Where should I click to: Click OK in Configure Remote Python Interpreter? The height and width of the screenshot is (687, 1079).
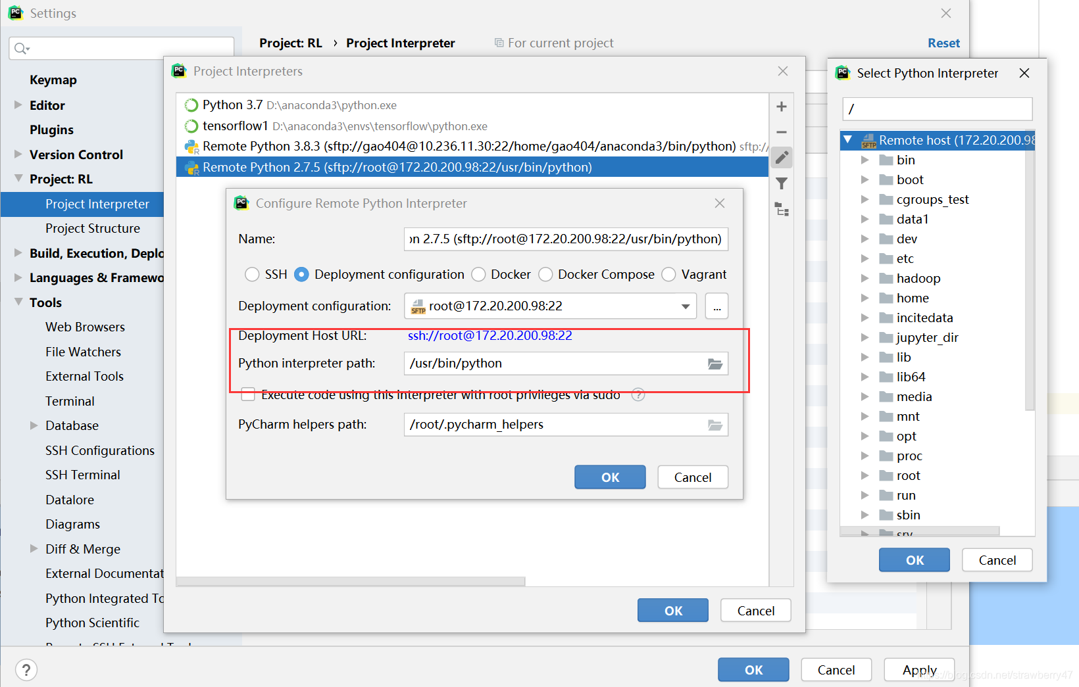click(x=610, y=477)
